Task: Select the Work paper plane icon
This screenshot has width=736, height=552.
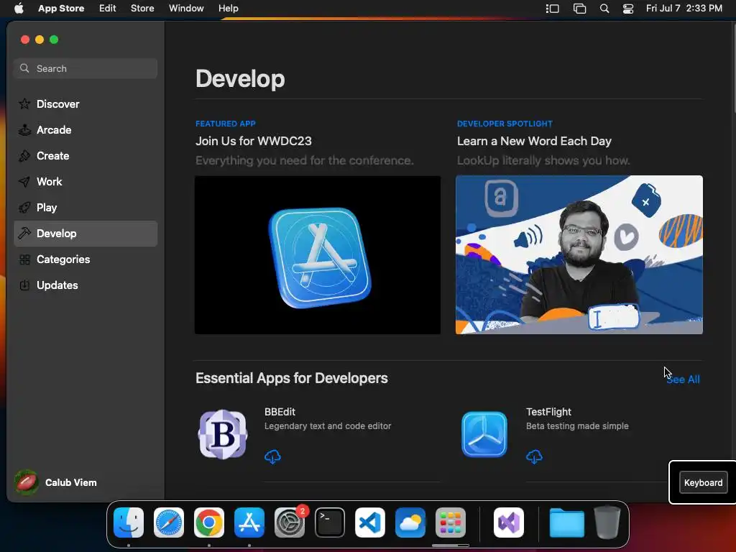Action: coord(24,182)
